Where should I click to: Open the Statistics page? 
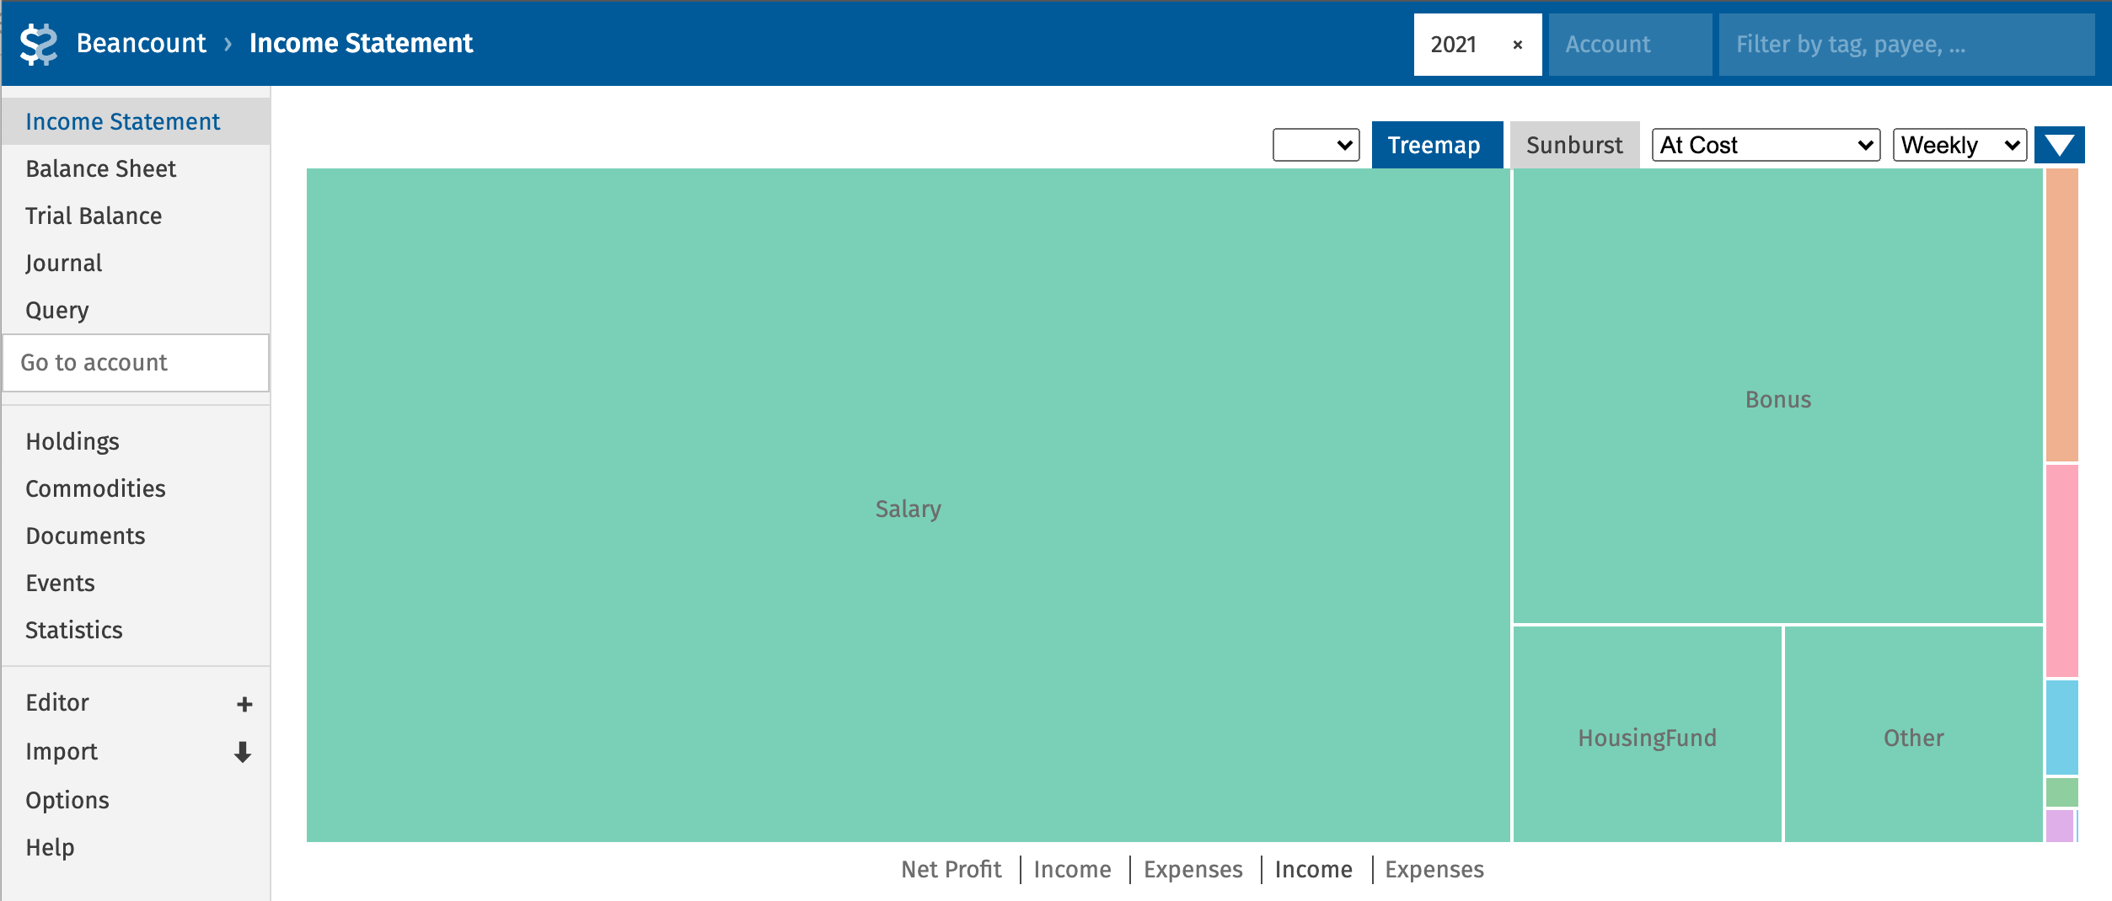click(x=74, y=630)
